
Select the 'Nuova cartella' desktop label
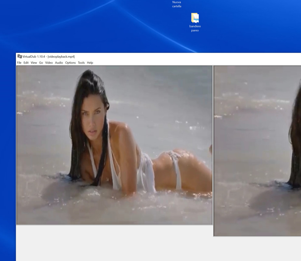[x=177, y=4]
